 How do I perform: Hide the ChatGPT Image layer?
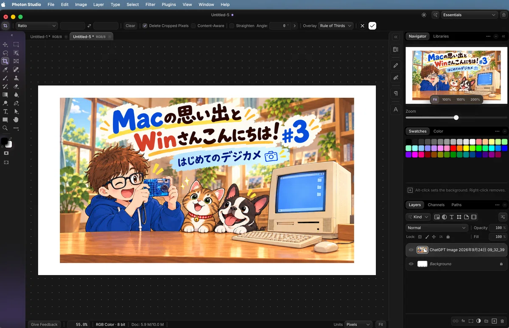tap(411, 250)
